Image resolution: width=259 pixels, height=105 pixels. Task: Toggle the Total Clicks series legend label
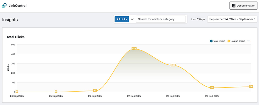click(x=219, y=41)
